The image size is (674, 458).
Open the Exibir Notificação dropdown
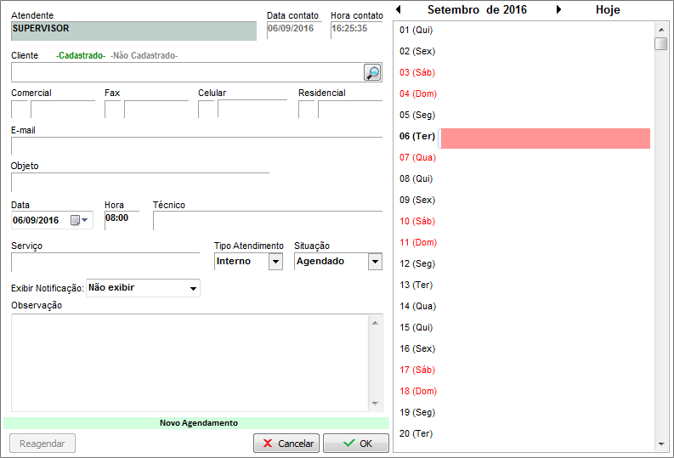coord(194,289)
